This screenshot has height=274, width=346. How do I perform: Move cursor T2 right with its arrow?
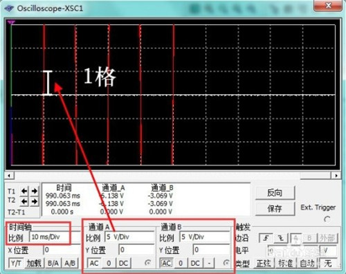35,202
